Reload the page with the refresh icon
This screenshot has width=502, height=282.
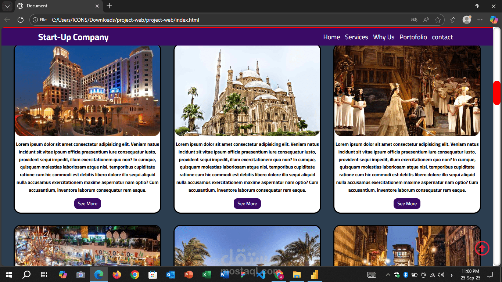(x=21, y=20)
